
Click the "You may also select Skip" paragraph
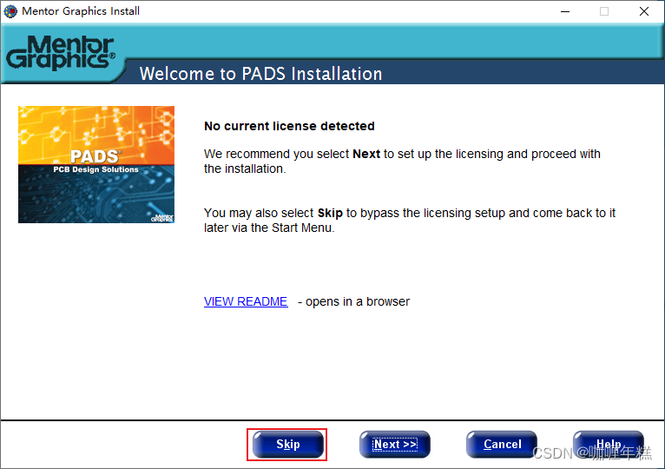coord(410,221)
